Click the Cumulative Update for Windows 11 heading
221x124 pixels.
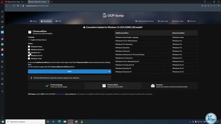[x=113, y=27]
